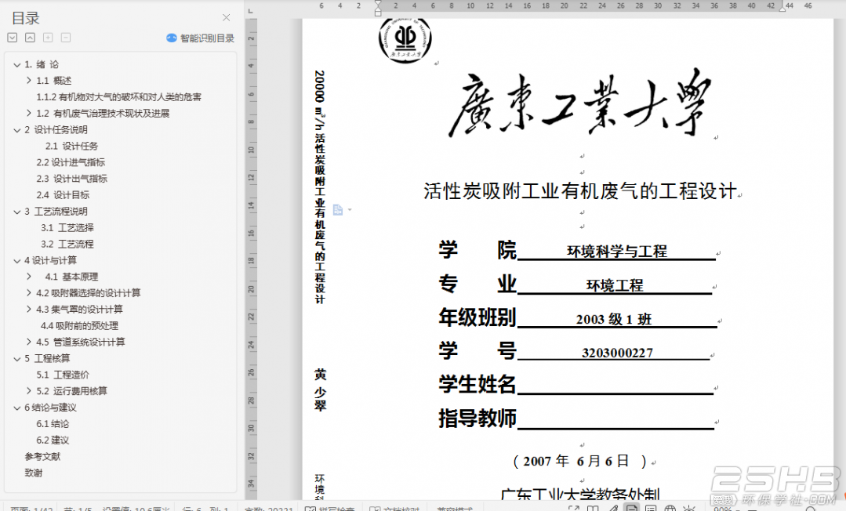Click the title '活性炭吸附工业有机废气的工程设计'

click(x=580, y=191)
